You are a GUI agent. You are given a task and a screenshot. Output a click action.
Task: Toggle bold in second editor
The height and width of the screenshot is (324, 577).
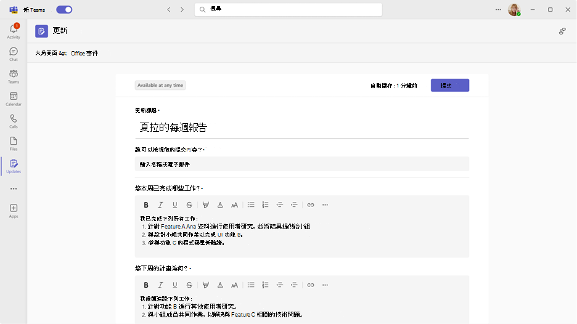(146, 285)
